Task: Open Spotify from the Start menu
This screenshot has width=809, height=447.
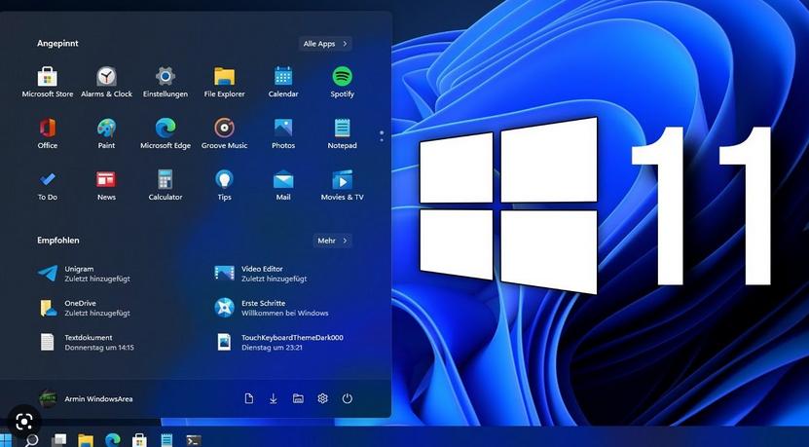Action: pyautogui.click(x=342, y=83)
